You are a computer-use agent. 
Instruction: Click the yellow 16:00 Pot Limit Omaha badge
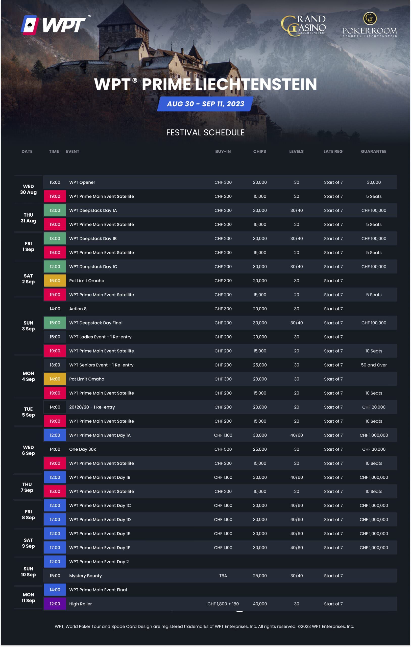point(55,281)
